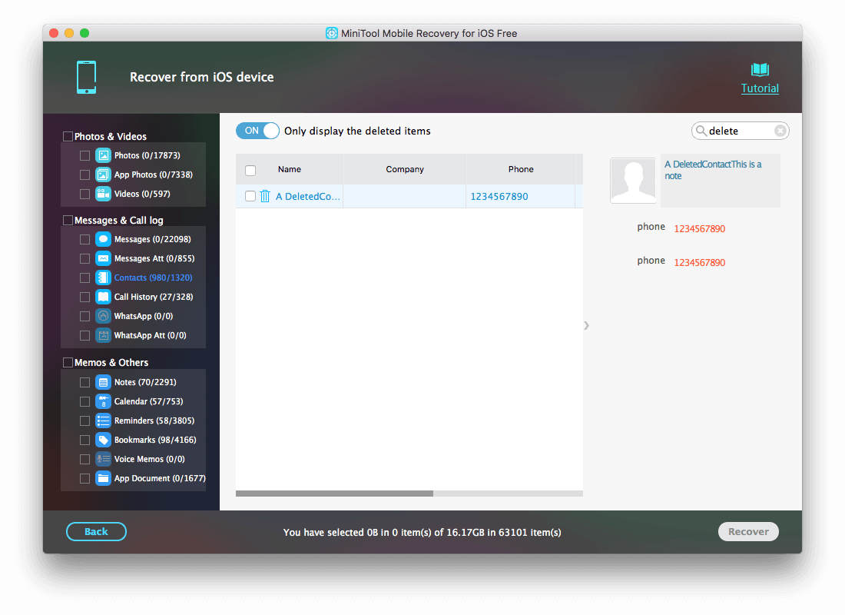Click the WhatsApp (0/0) label
This screenshot has height=615, width=845.
(144, 316)
